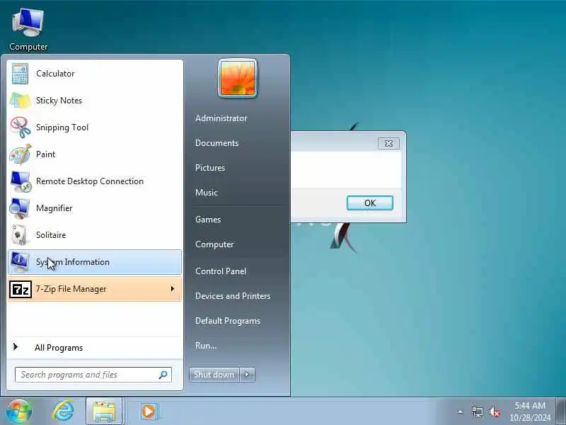Open Computer from the Start menu right pane
Screen dimensions: 566x425
[x=214, y=244]
